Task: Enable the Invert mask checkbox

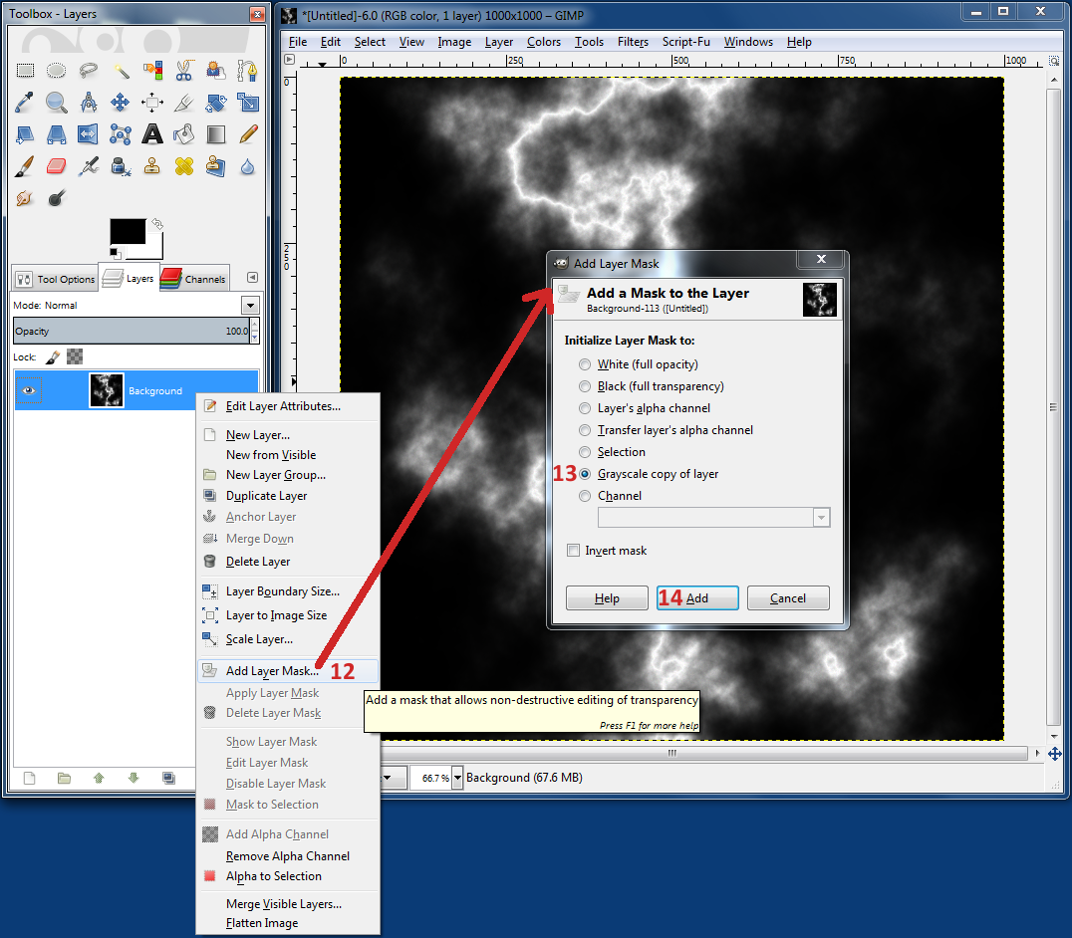Action: [x=573, y=551]
